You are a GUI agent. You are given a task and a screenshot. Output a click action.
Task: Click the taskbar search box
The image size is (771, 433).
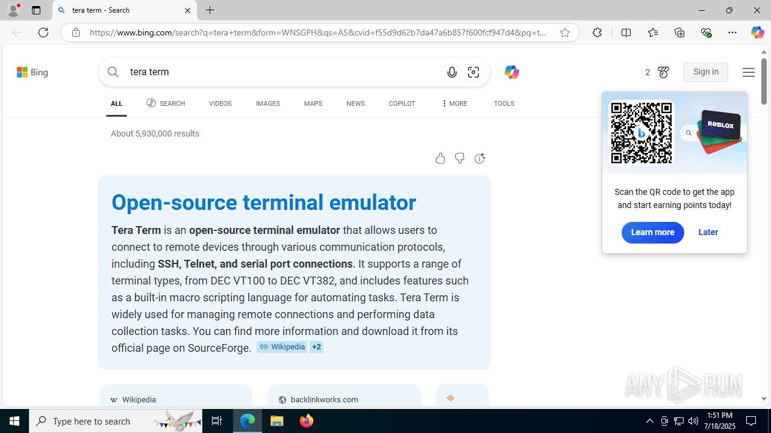(x=116, y=421)
